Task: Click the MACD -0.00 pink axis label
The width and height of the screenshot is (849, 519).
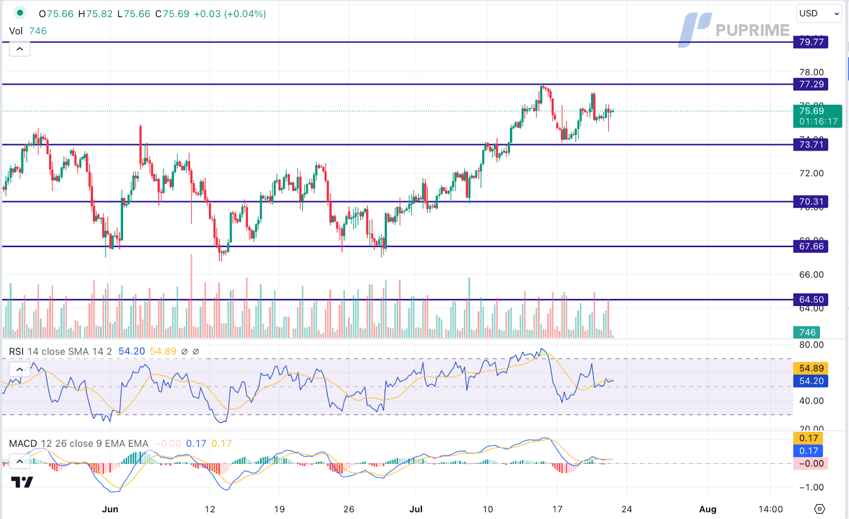Action: click(811, 463)
